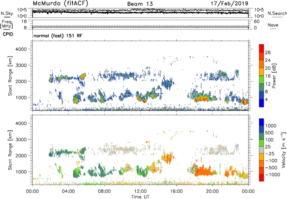287x199 pixels.
Task: Click the "00:00" label at the time axis end
Action: click(x=248, y=191)
